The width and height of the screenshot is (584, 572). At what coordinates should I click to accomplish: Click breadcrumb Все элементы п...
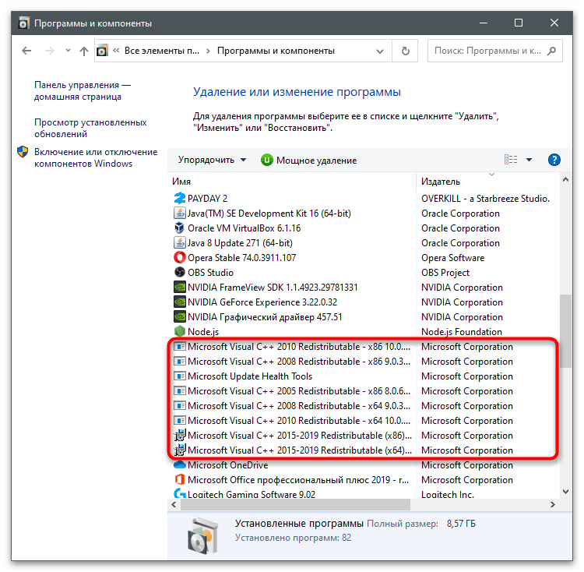coord(162,51)
